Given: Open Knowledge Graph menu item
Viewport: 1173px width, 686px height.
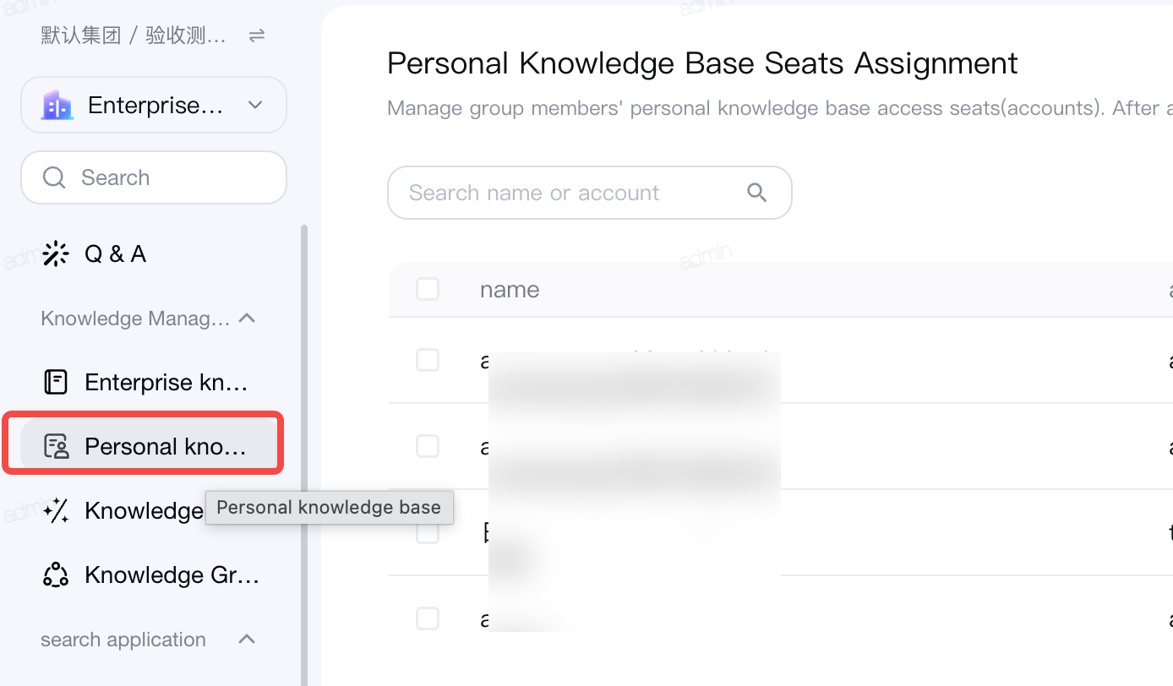Looking at the screenshot, I should point(154,574).
